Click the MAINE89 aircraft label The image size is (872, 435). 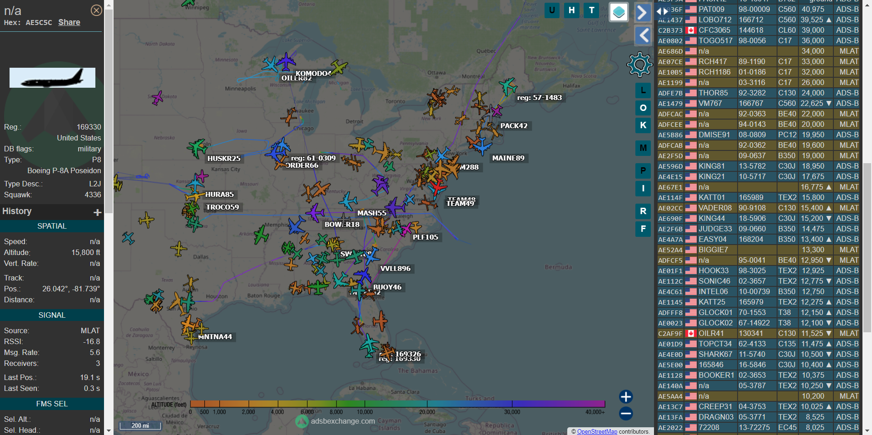tap(508, 158)
